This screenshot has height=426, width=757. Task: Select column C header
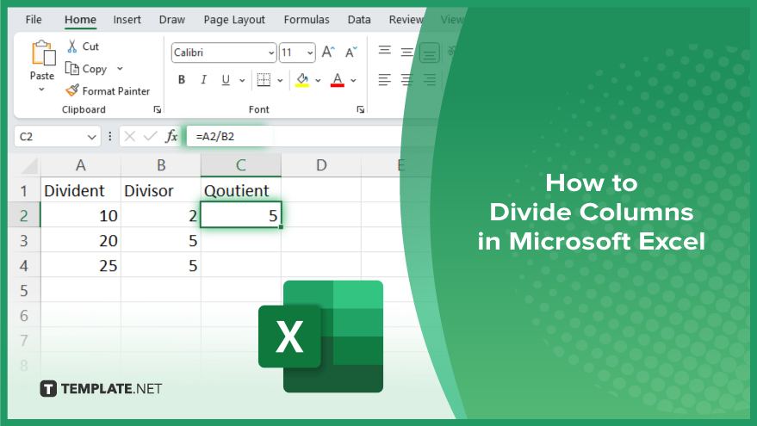(241, 165)
